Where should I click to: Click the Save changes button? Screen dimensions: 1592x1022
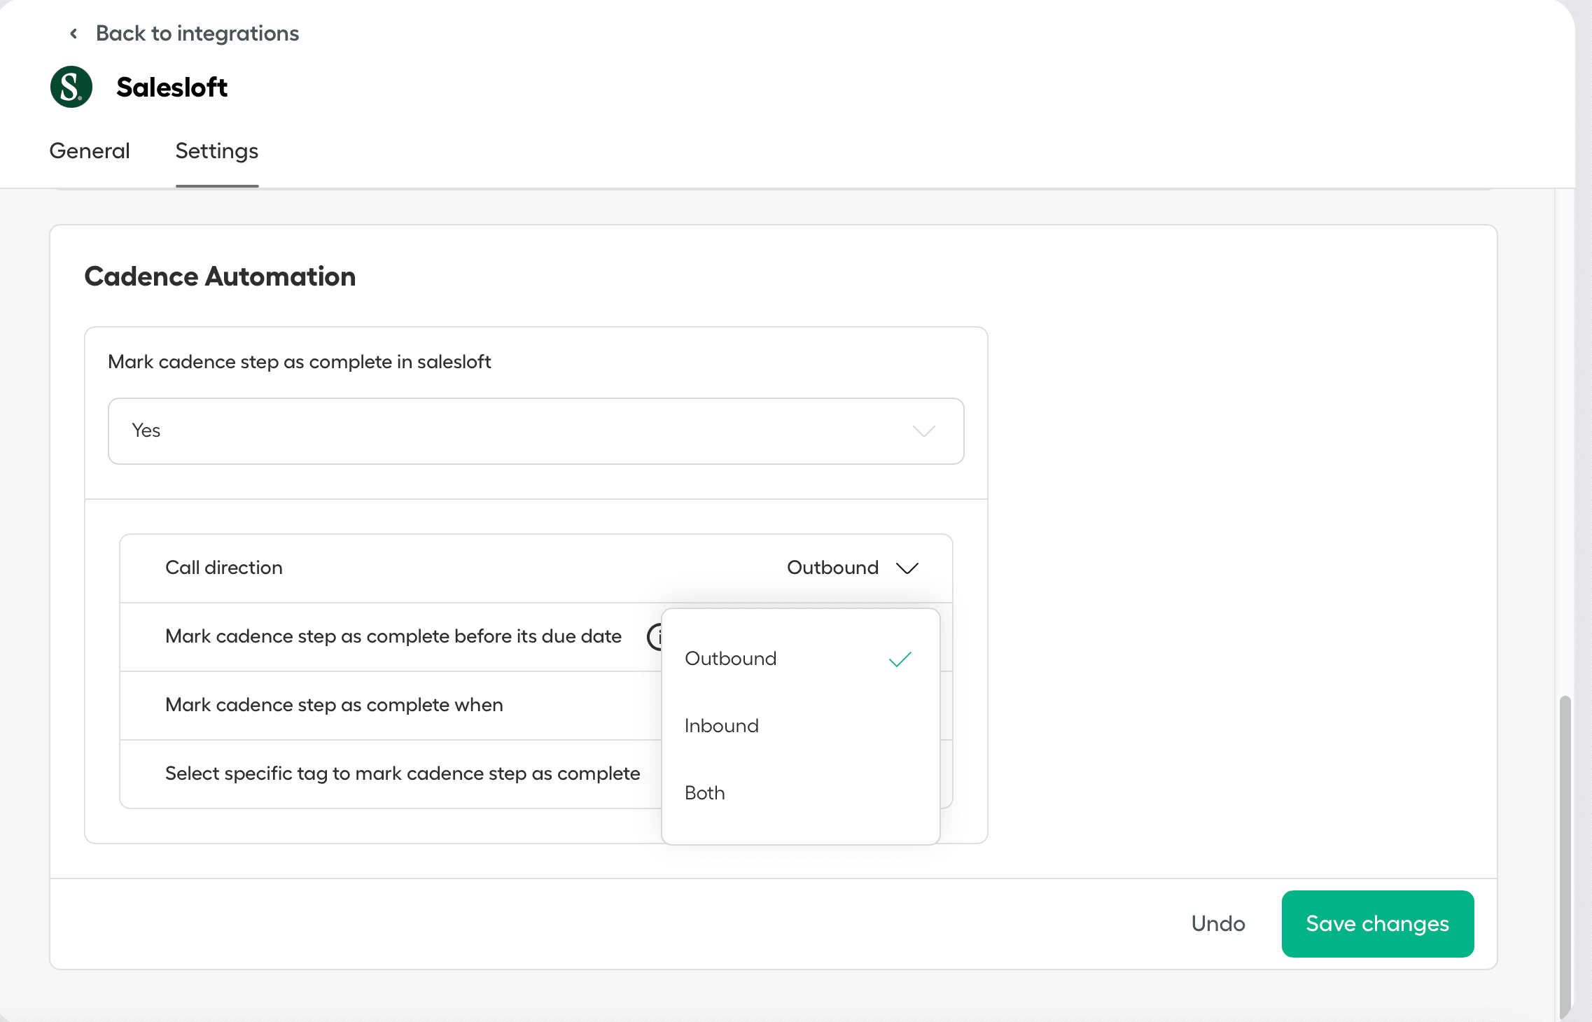click(1377, 924)
